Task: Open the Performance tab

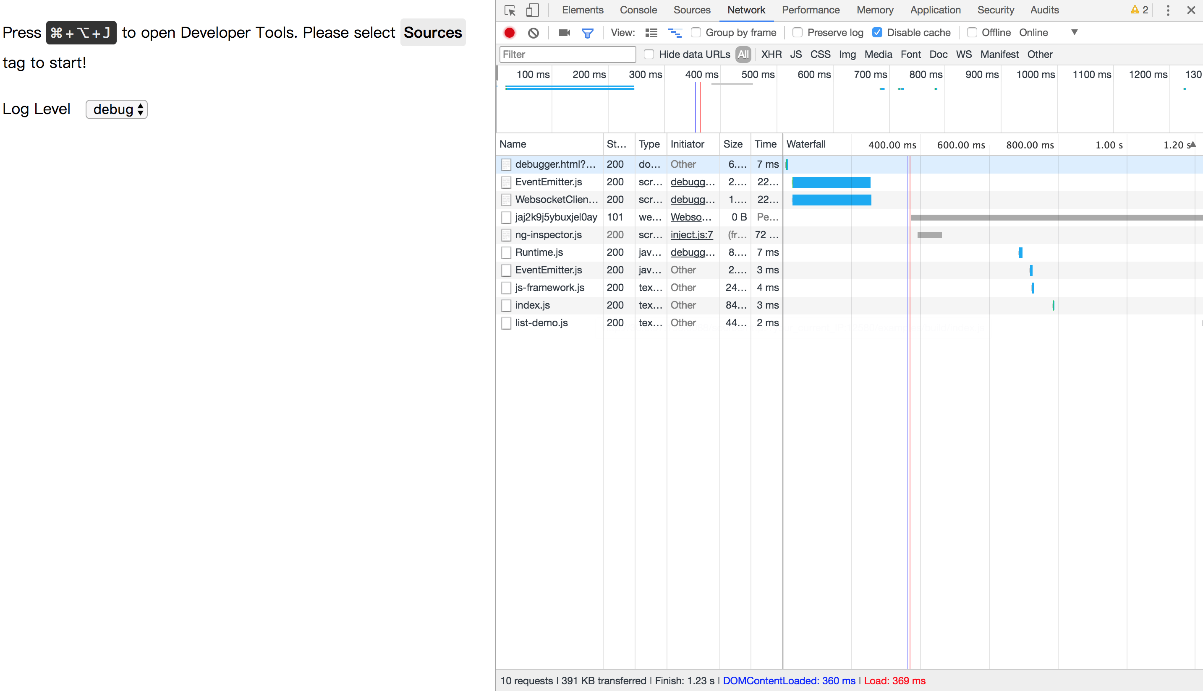Action: coord(811,10)
